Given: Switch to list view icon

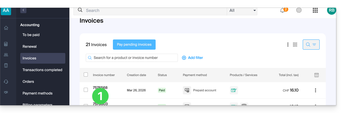Looking at the screenshot, I should (x=295, y=45).
